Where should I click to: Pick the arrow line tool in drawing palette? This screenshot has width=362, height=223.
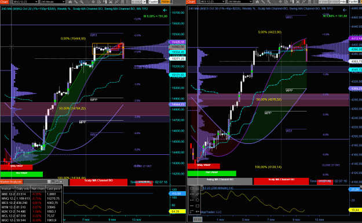[198, 211]
